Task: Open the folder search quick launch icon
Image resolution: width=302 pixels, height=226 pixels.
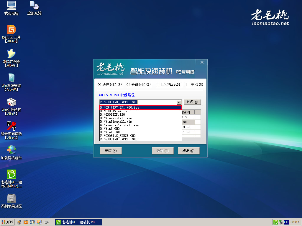Action: tap(26, 222)
